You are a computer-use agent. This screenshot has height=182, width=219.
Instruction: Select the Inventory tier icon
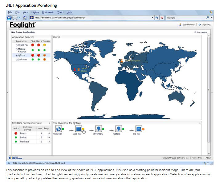click(x=99, y=129)
